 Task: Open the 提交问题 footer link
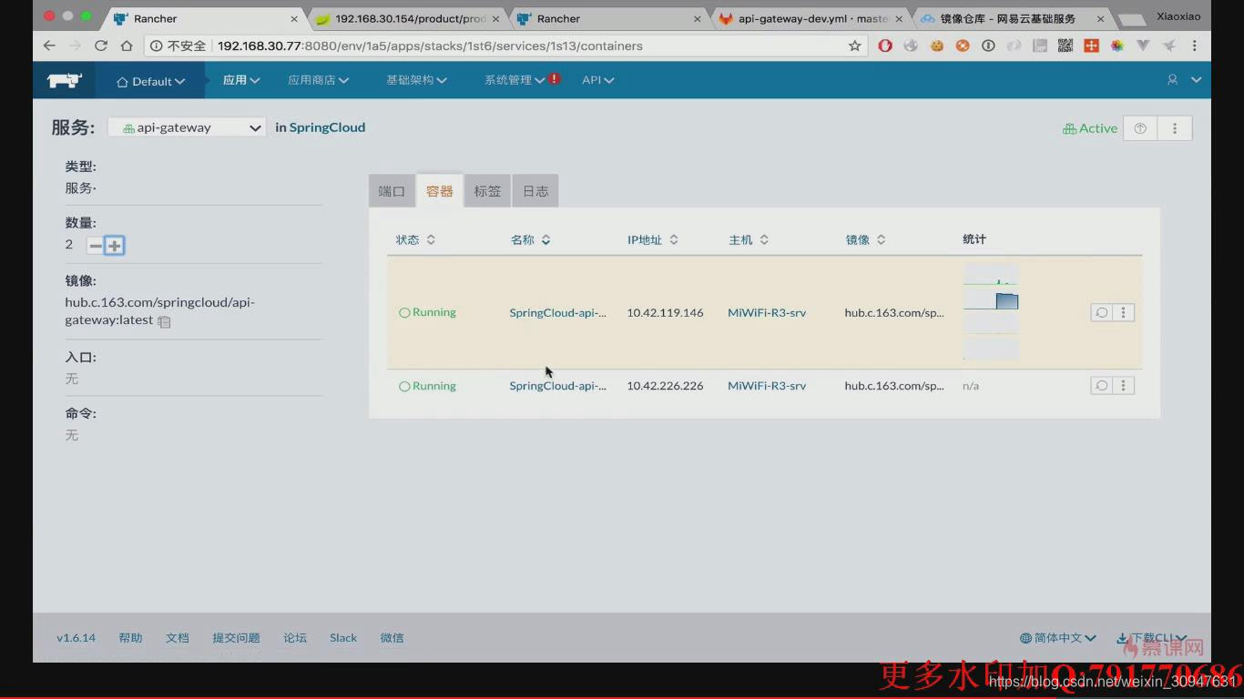[x=236, y=638]
